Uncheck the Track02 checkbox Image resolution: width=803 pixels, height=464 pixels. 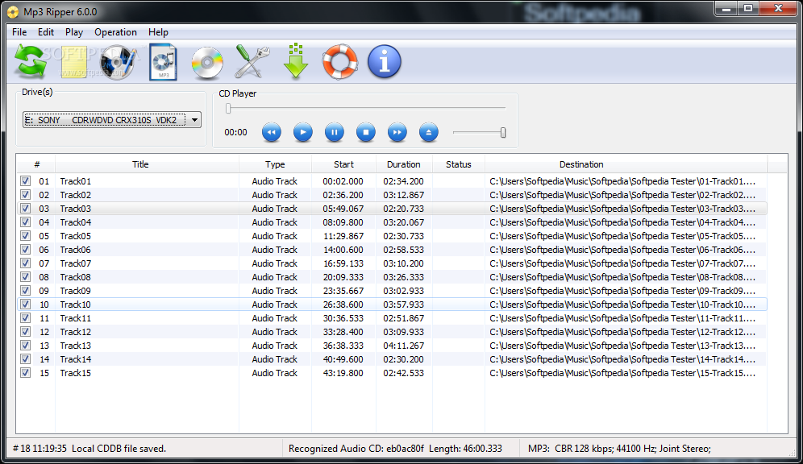25,195
